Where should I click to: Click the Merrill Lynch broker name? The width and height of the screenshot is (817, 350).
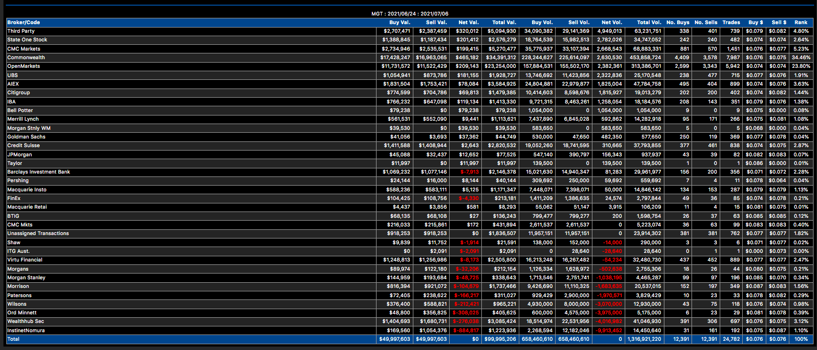point(22,119)
